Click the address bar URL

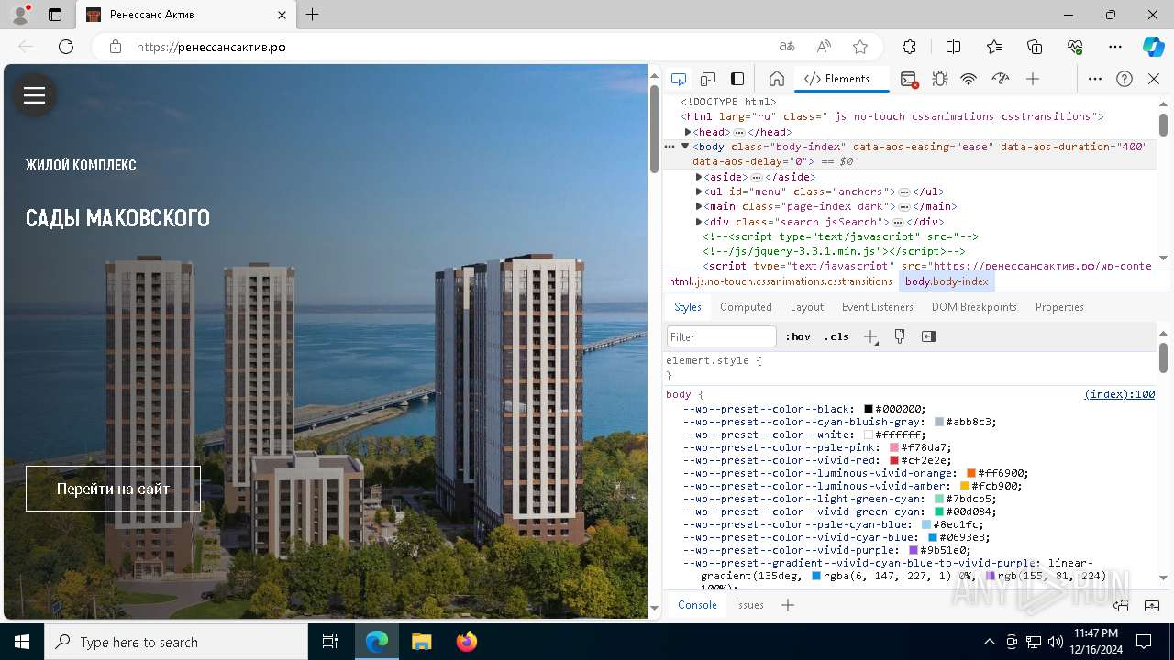212,47
